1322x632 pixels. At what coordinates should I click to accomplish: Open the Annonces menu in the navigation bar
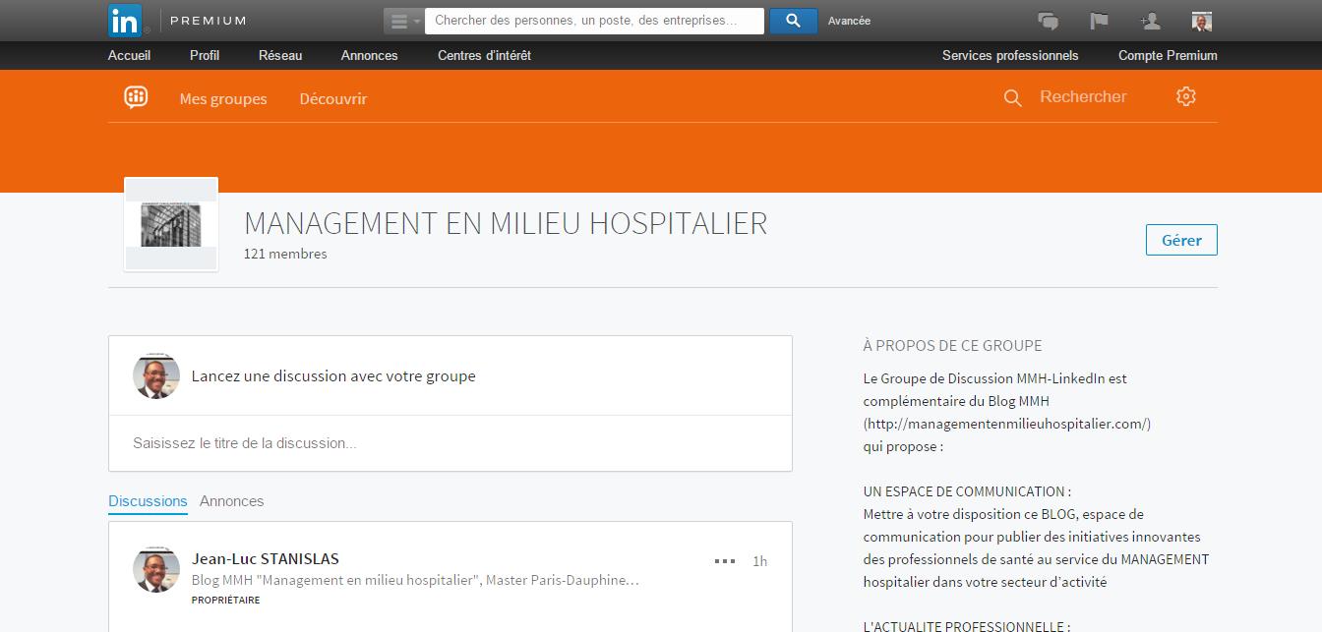tap(370, 56)
